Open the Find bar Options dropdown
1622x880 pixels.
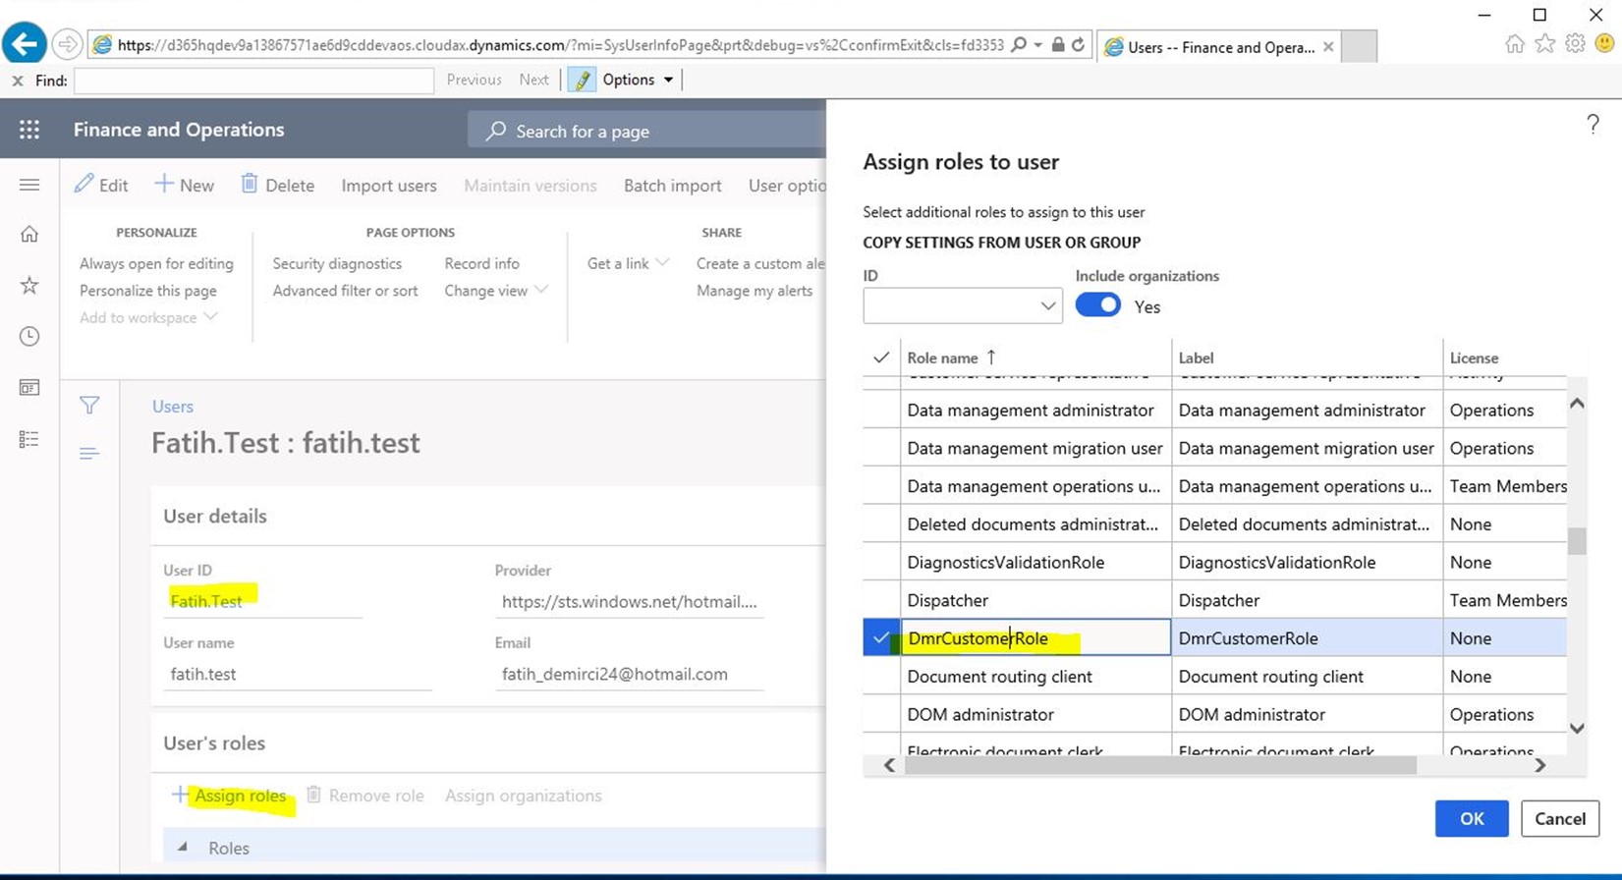click(639, 80)
